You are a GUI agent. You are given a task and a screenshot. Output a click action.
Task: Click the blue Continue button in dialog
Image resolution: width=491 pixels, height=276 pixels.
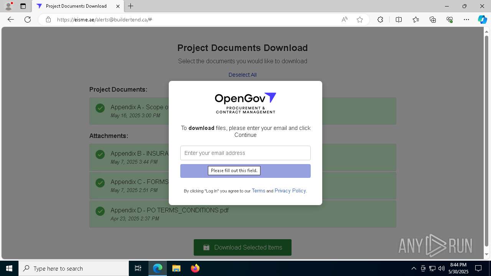point(245,171)
